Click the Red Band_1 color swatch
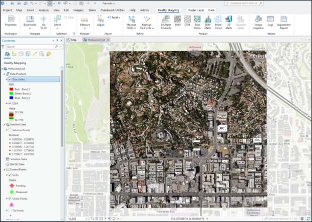Viewport: 312px width, 222px height. coord(12,89)
